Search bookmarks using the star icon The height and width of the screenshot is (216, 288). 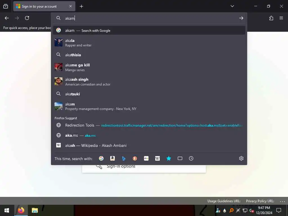pos(169,158)
